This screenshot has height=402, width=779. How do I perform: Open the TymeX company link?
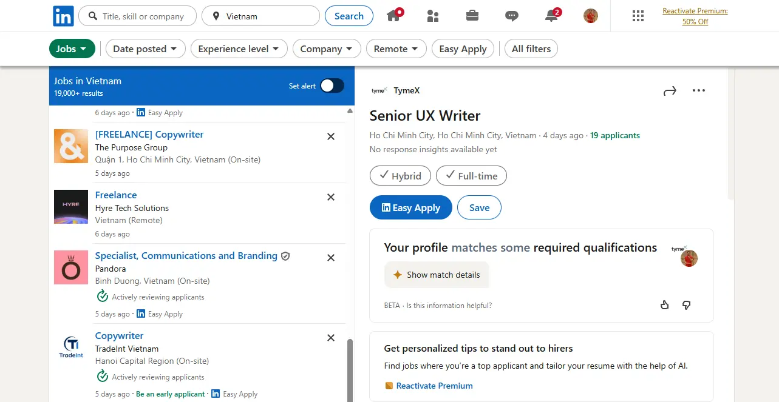[407, 90]
